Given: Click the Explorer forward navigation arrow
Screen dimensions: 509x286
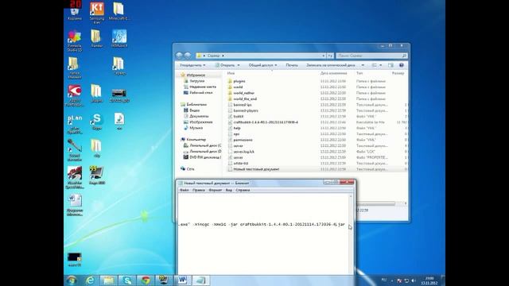Looking at the screenshot, I should 188,56.
